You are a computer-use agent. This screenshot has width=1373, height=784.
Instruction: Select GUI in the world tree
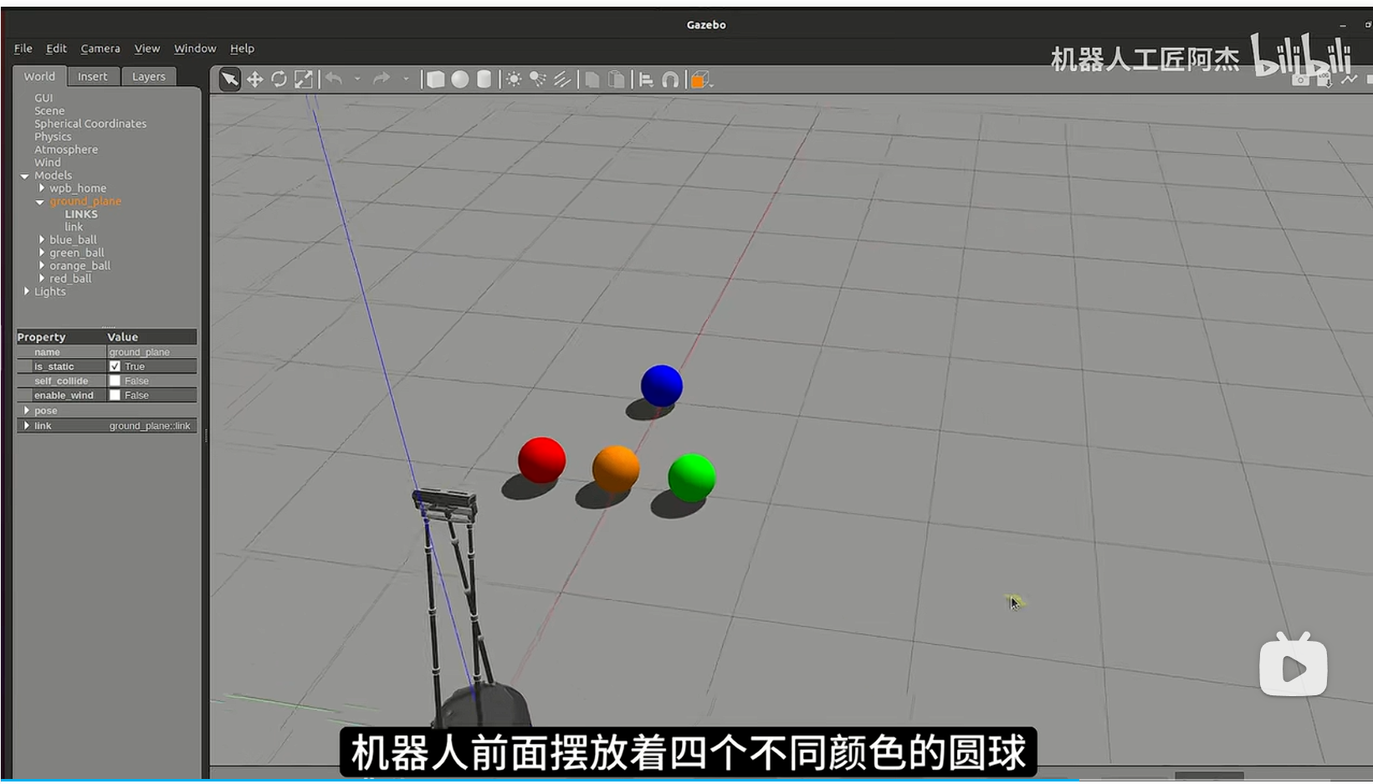pos(44,98)
